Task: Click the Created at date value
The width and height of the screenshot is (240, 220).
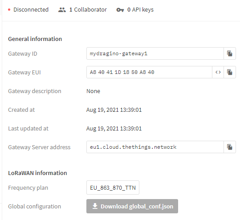Action: [x=114, y=110]
